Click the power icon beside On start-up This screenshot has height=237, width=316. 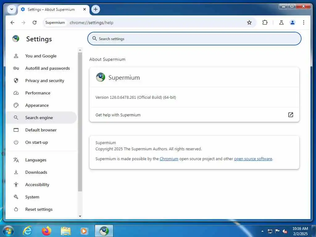[16, 142]
